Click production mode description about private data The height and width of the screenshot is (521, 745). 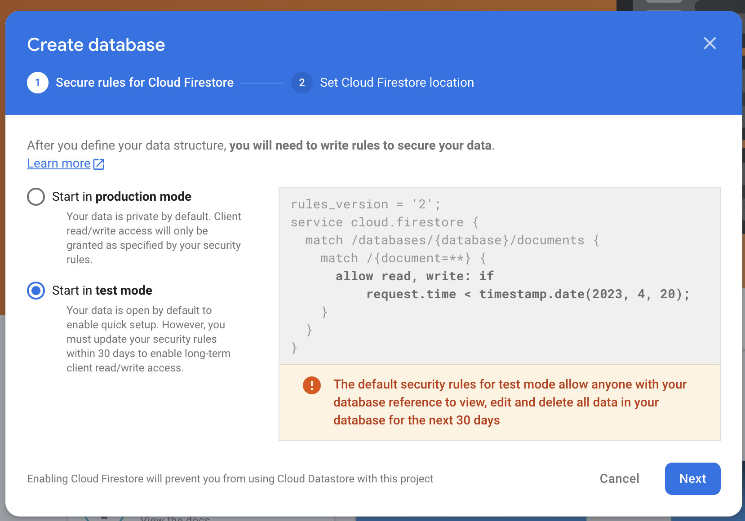[x=154, y=238]
